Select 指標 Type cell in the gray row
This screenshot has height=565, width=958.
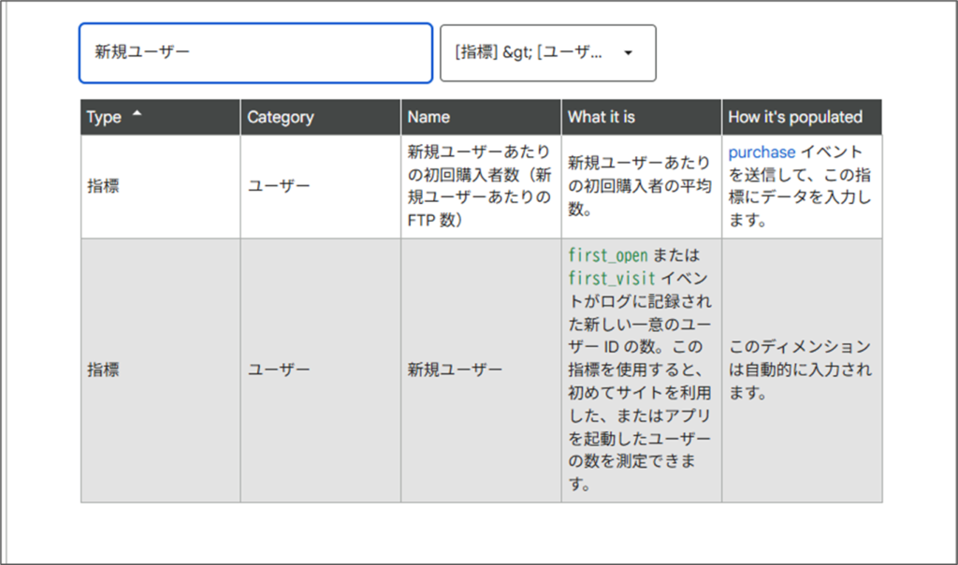pos(103,369)
